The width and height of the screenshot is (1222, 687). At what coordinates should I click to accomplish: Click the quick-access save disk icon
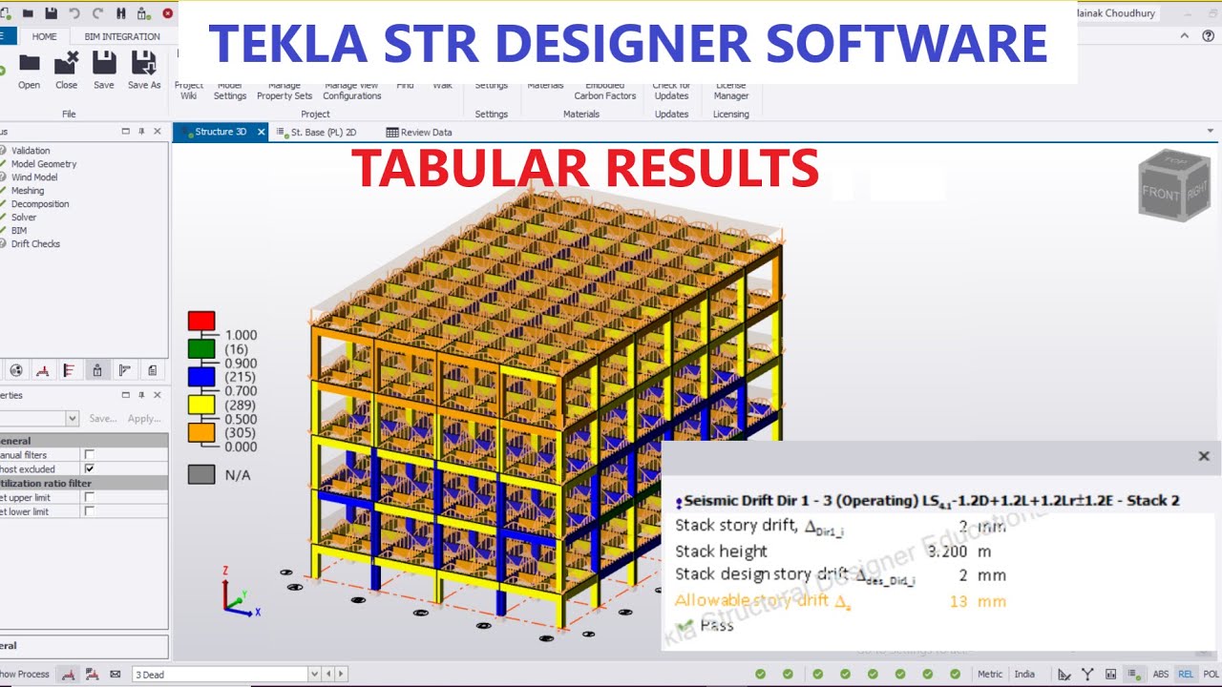coord(51,13)
